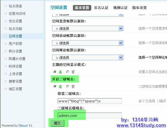Go to 优化设置 in sidebar
This screenshot has height=128, width=167.
pyautogui.click(x=15, y=21)
